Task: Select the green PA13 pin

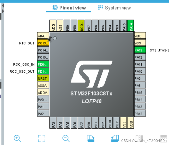Action: click(x=140, y=49)
